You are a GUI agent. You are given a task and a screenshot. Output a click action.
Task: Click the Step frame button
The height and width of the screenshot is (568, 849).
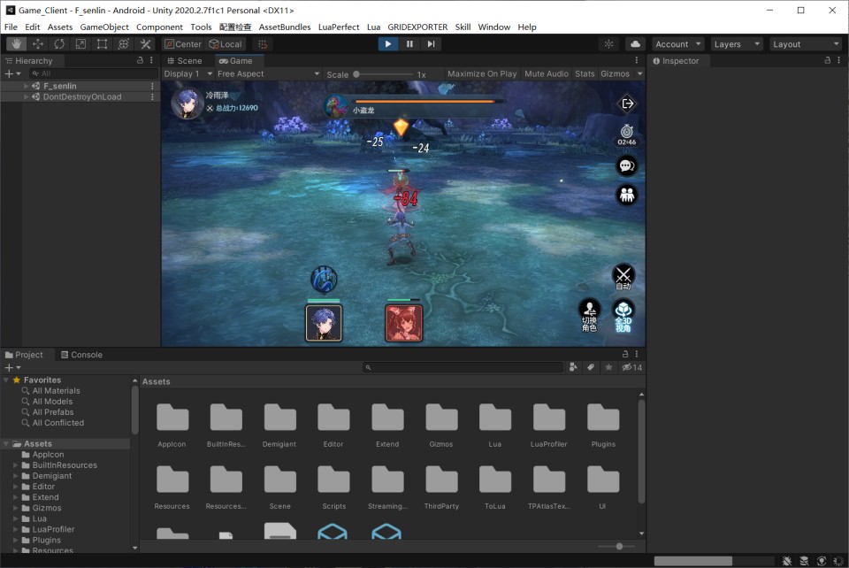[x=431, y=44]
